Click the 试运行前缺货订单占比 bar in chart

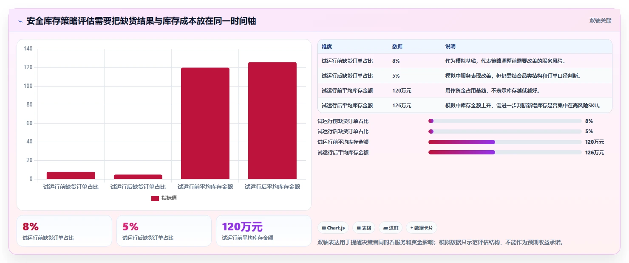(x=71, y=175)
